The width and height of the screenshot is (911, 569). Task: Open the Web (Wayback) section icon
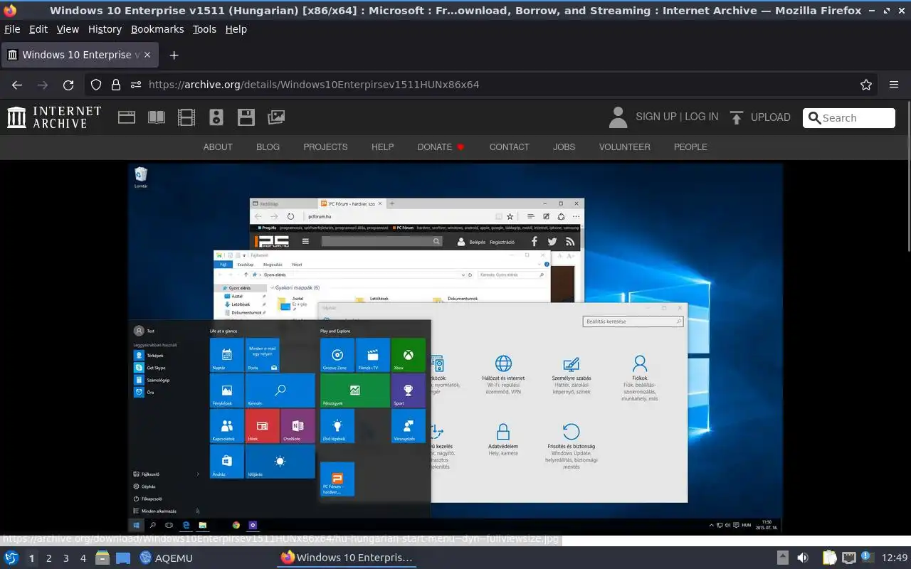tap(127, 117)
